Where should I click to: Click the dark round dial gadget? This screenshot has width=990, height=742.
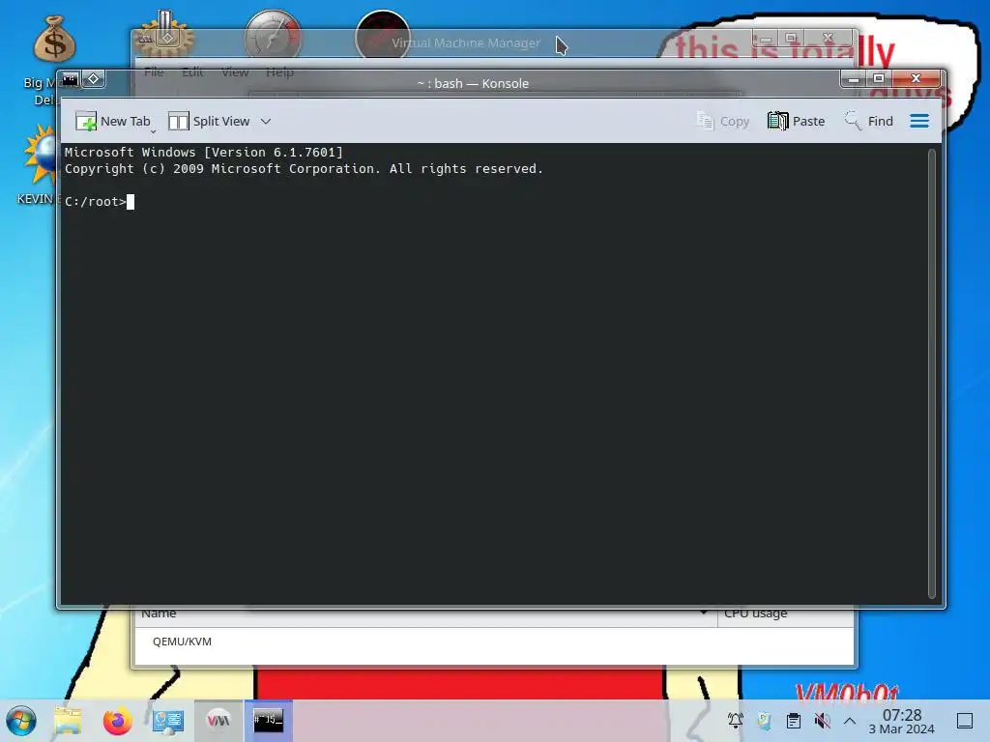pos(382,36)
